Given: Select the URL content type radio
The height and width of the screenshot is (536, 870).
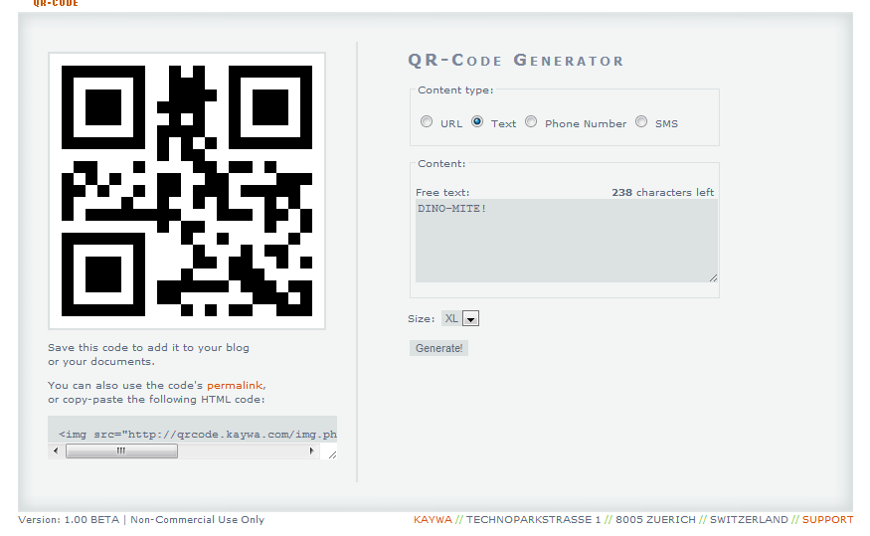Looking at the screenshot, I should tap(427, 121).
